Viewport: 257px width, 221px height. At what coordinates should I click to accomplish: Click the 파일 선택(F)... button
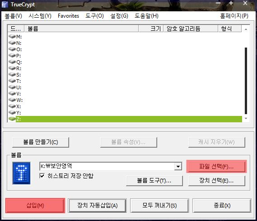(x=216, y=167)
